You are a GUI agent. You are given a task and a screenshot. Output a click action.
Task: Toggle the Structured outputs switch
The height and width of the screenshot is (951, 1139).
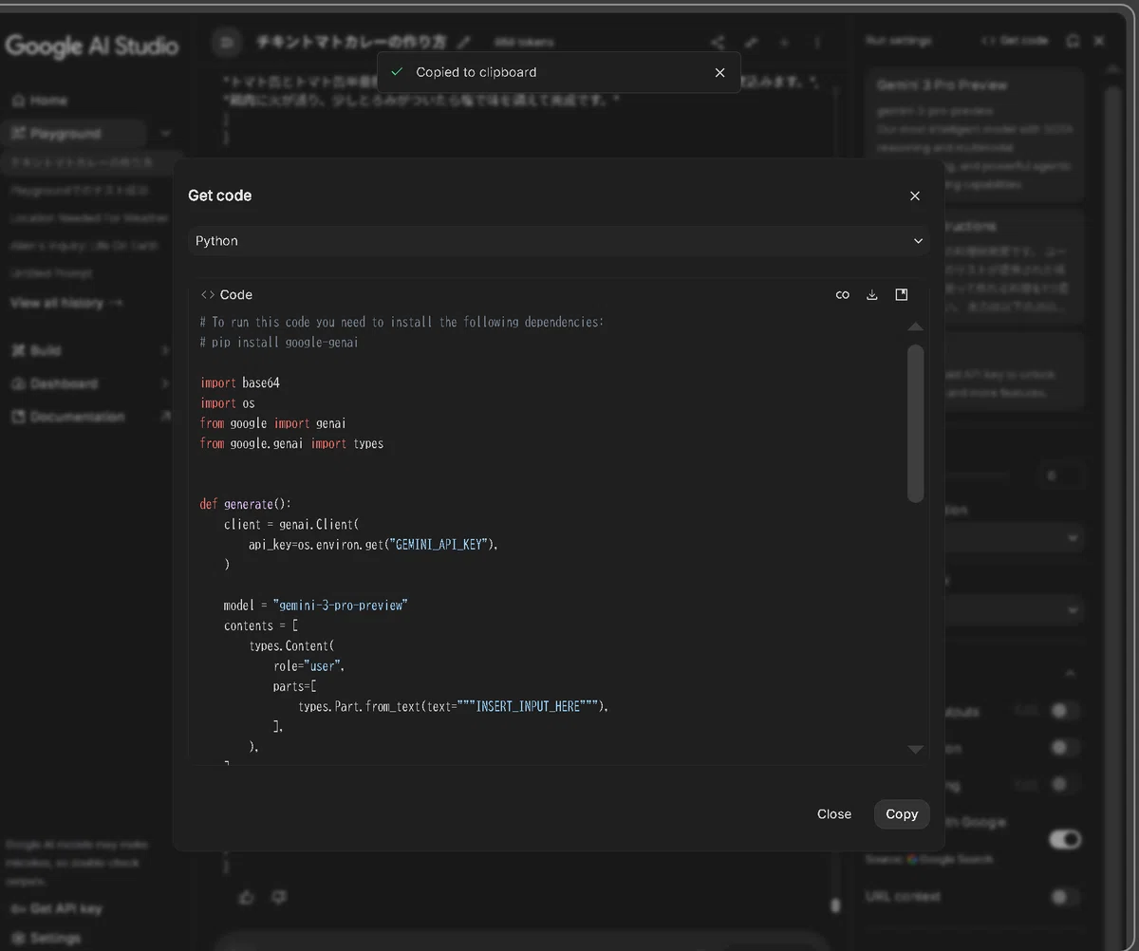click(1065, 711)
